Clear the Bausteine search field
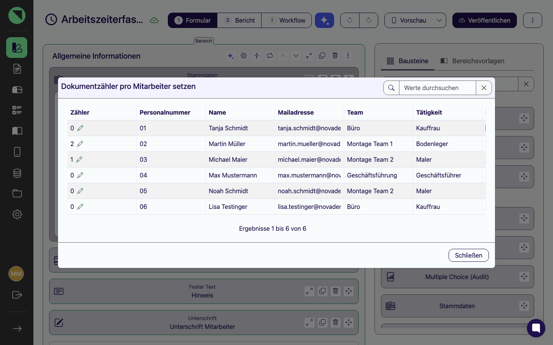 click(x=526, y=84)
